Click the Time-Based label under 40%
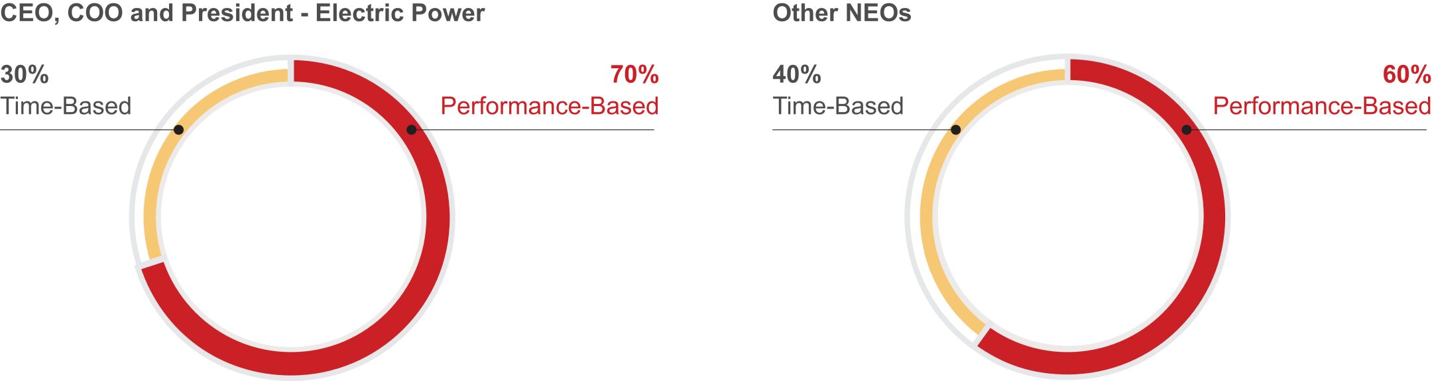Viewport: 1432px width, 381px height. (838, 106)
